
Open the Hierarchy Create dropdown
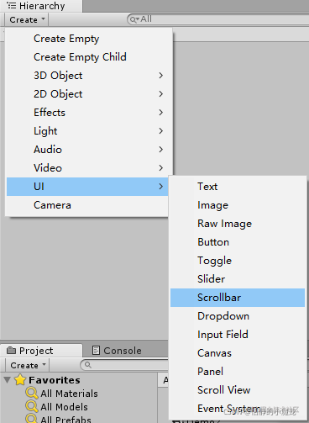pos(27,20)
